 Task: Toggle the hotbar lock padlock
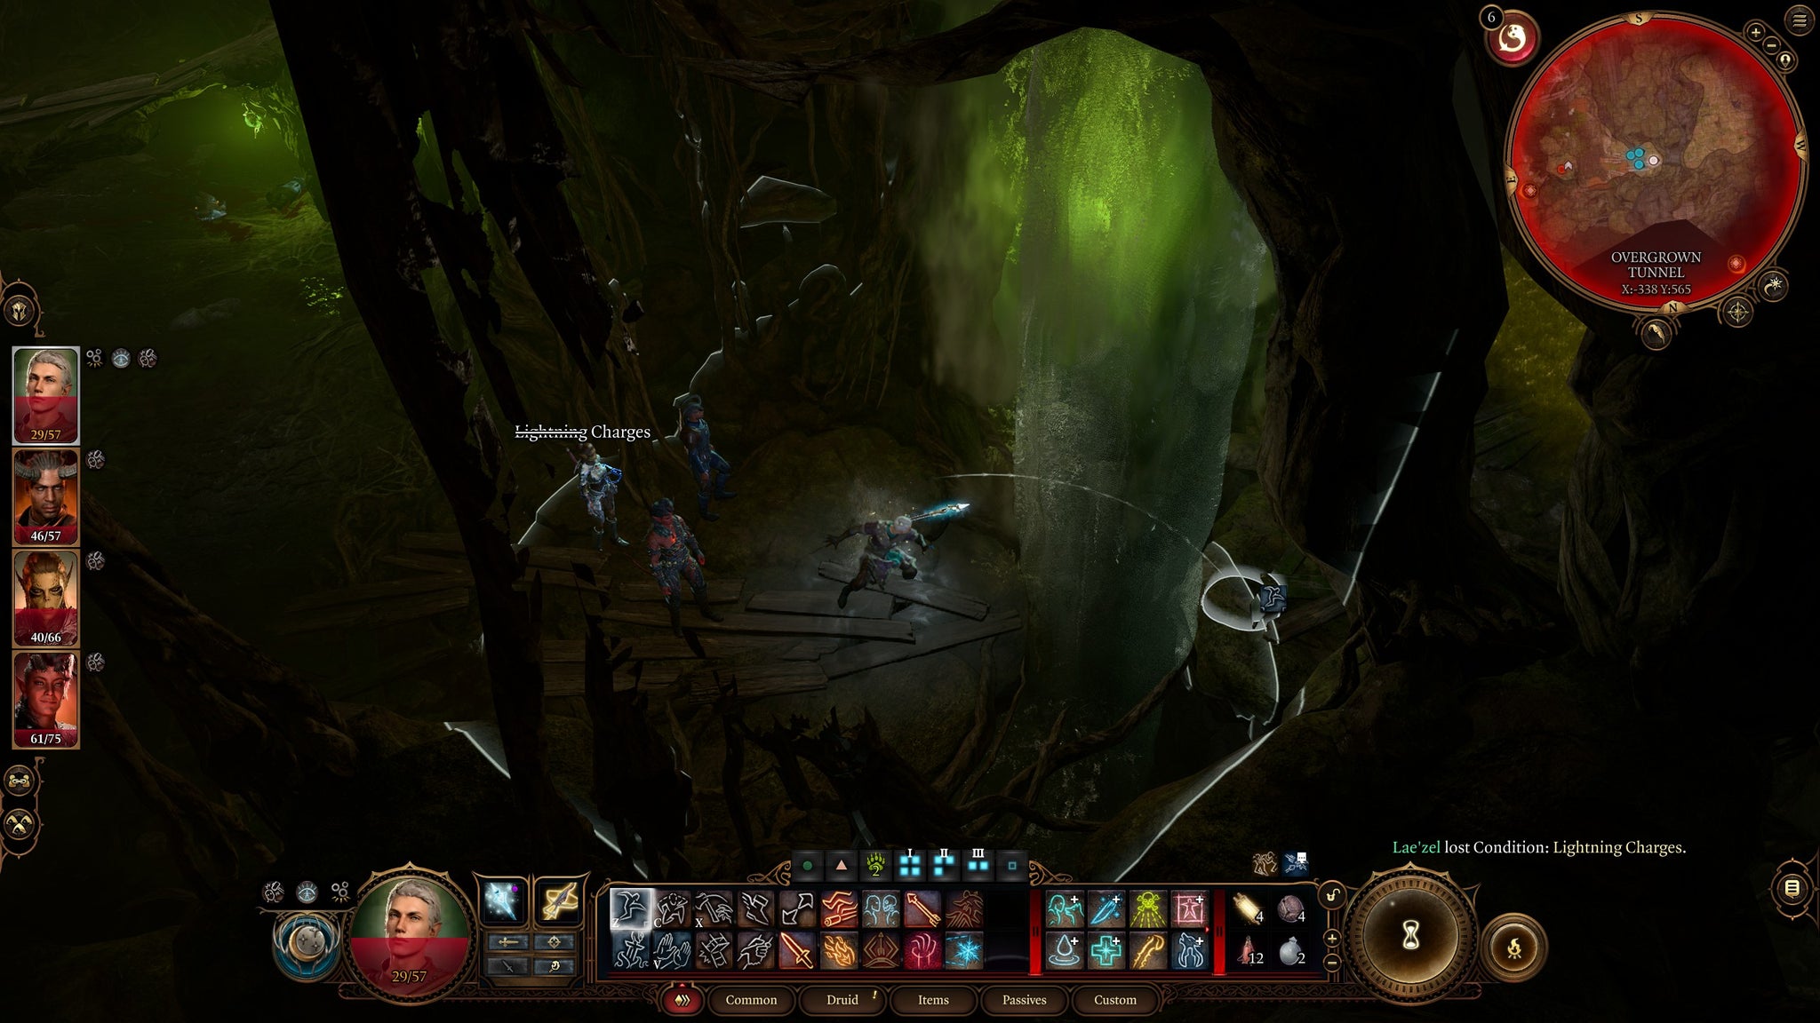(1333, 895)
